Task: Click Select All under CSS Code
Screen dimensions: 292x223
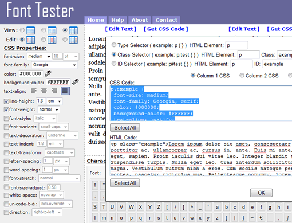Action: tap(125, 127)
